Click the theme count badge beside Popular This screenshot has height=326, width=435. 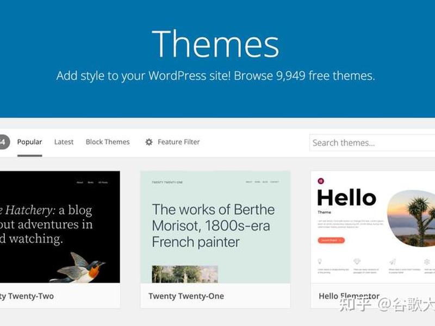pos(4,142)
